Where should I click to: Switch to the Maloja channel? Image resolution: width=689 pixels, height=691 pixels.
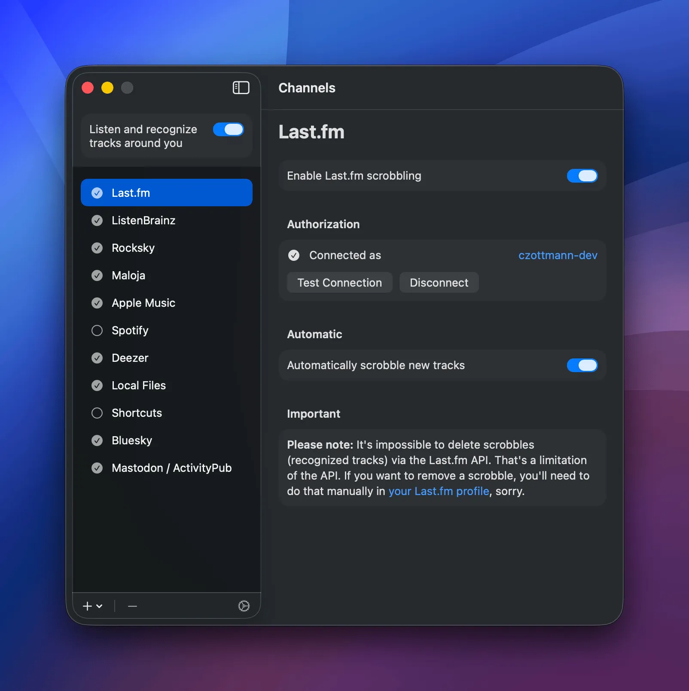[x=167, y=275]
